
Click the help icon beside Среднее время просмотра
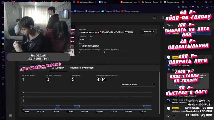(x=118, y=75)
